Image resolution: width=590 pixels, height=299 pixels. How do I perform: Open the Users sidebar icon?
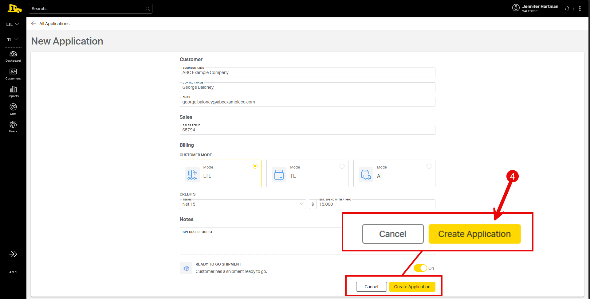(13, 127)
